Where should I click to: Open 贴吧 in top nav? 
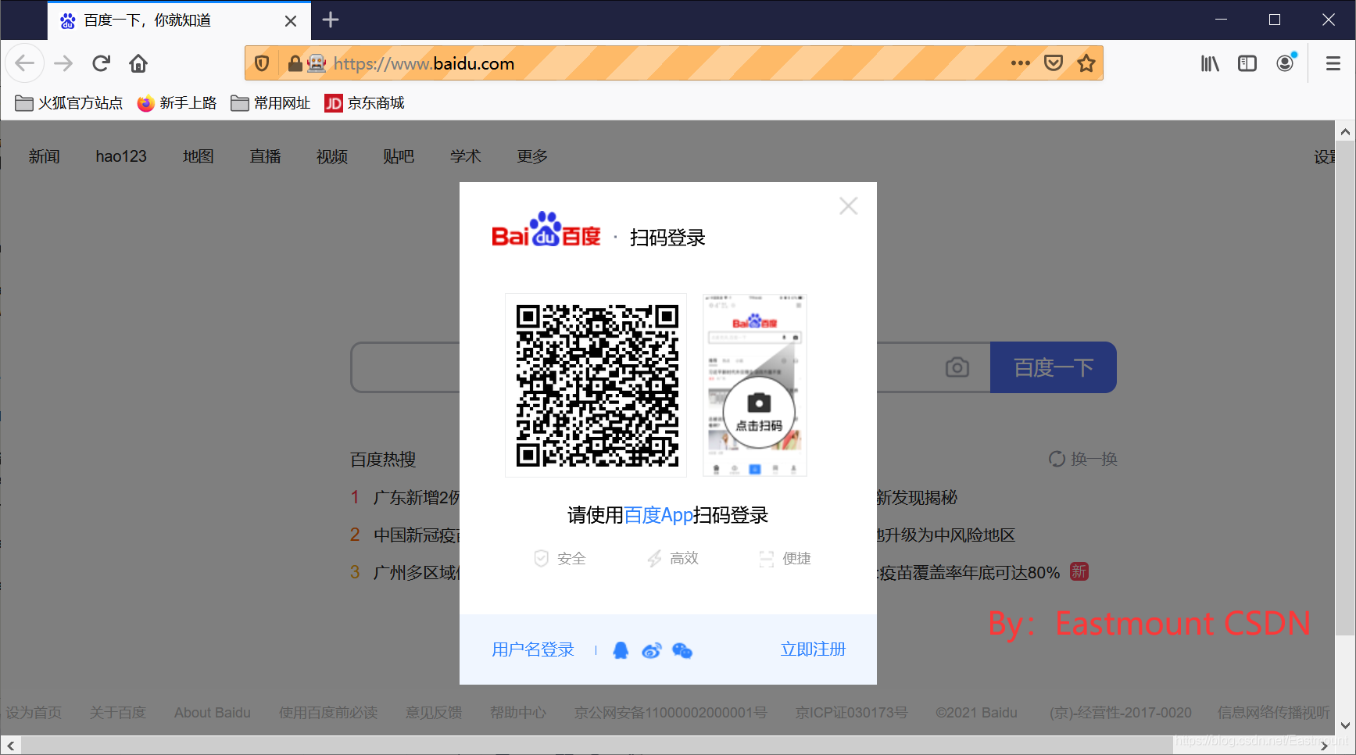(x=399, y=156)
